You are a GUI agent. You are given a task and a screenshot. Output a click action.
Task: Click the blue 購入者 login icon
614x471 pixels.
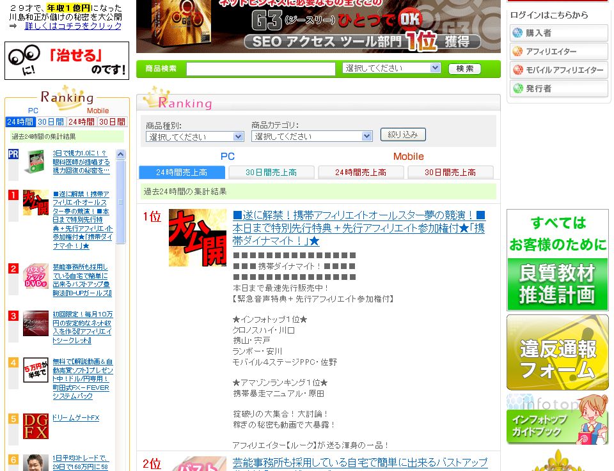pos(517,33)
